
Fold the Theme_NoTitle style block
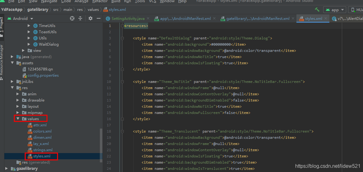122,82
